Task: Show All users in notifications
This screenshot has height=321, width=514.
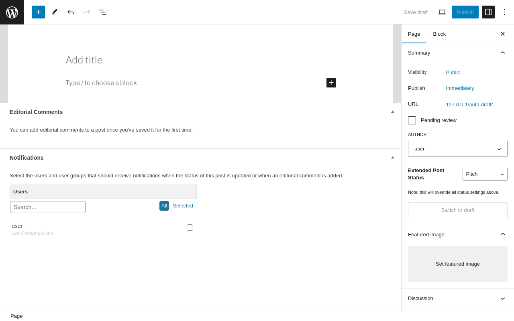Action: tap(164, 206)
